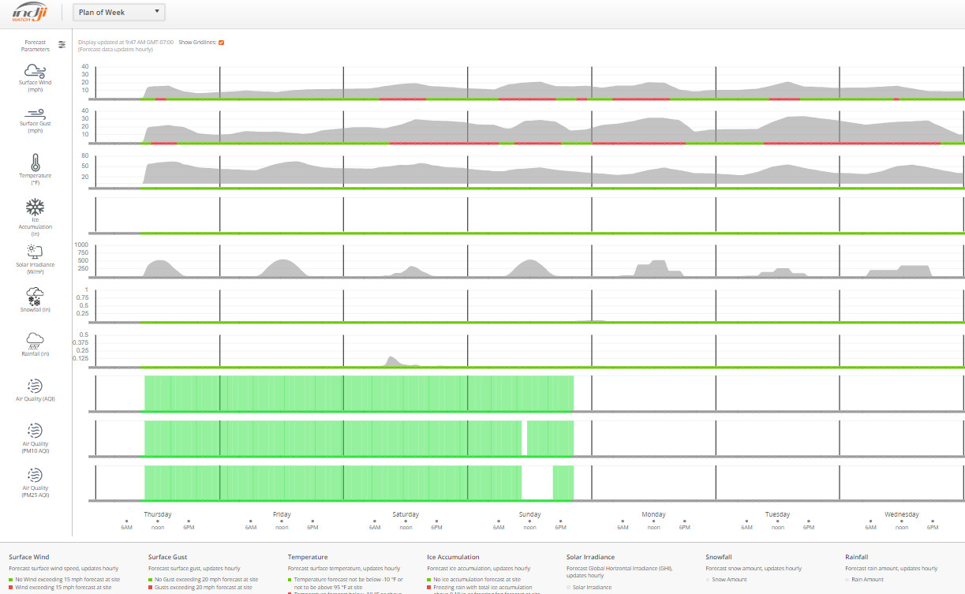This screenshot has height=594, width=965.
Task: Click the Wednesday 6AM timeline marker
Action: coord(871,524)
